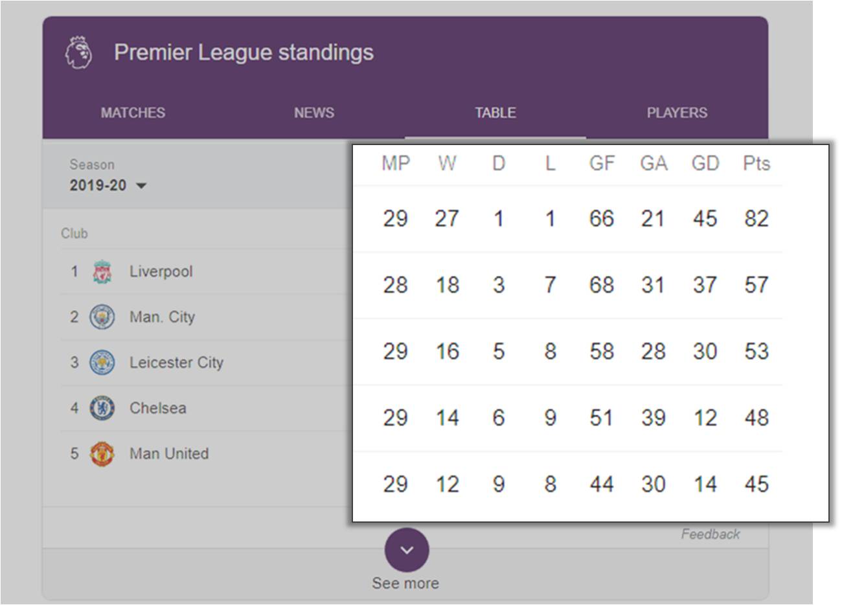Open the Liverpool team name
842x605 pixels.
(x=161, y=271)
